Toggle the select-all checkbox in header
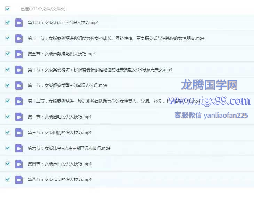The width and height of the screenshot is (254, 201). click(x=8, y=9)
